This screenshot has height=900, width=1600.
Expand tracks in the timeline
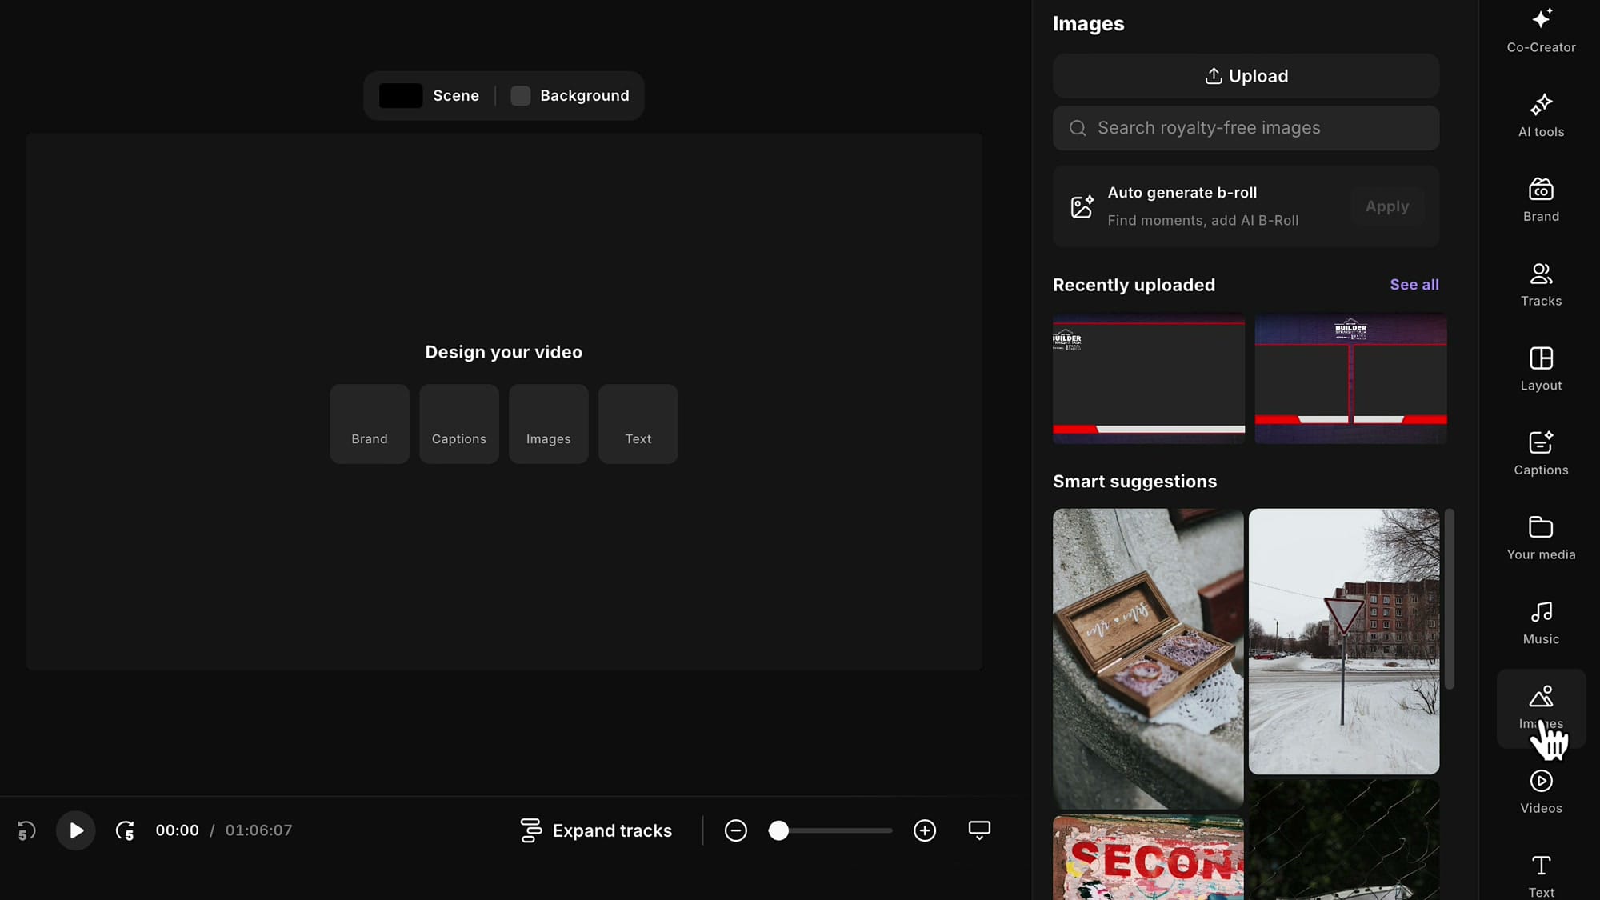point(596,830)
